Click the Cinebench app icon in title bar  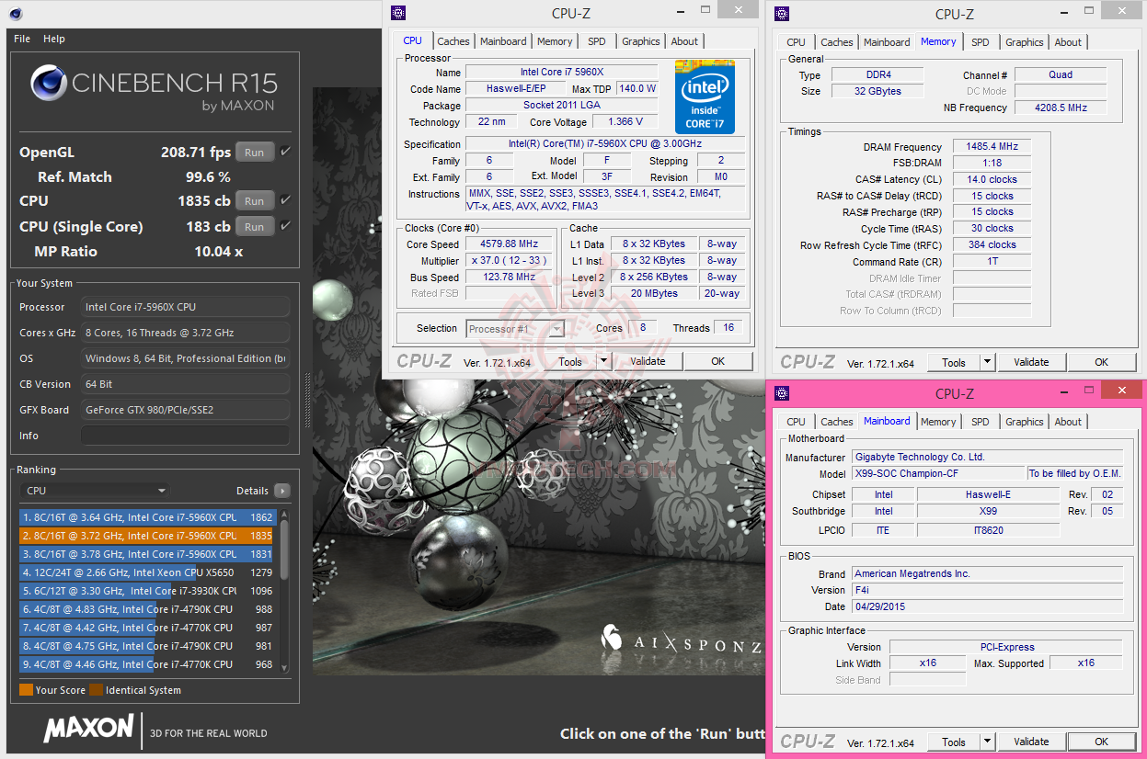pos(16,14)
